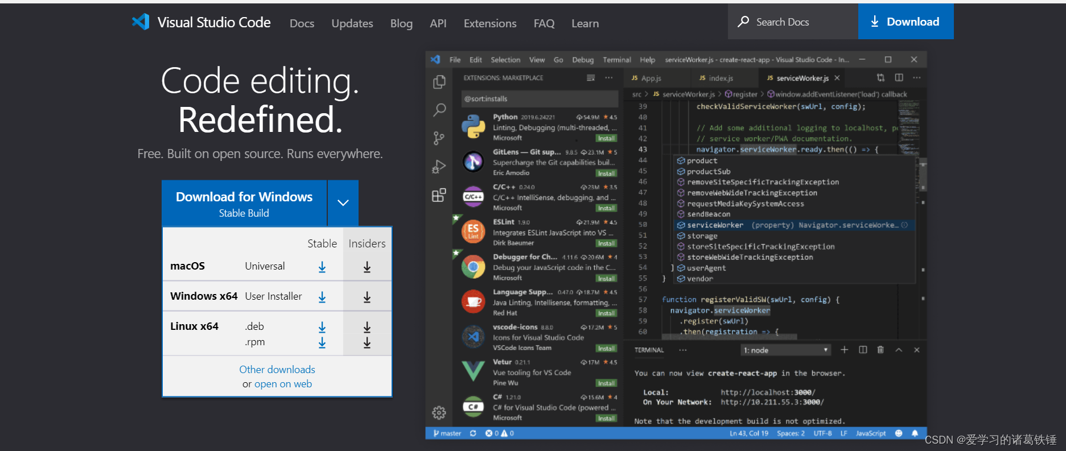Open Extensions icon in activity bar
Viewport: 1066px width, 451px height.
(439, 196)
